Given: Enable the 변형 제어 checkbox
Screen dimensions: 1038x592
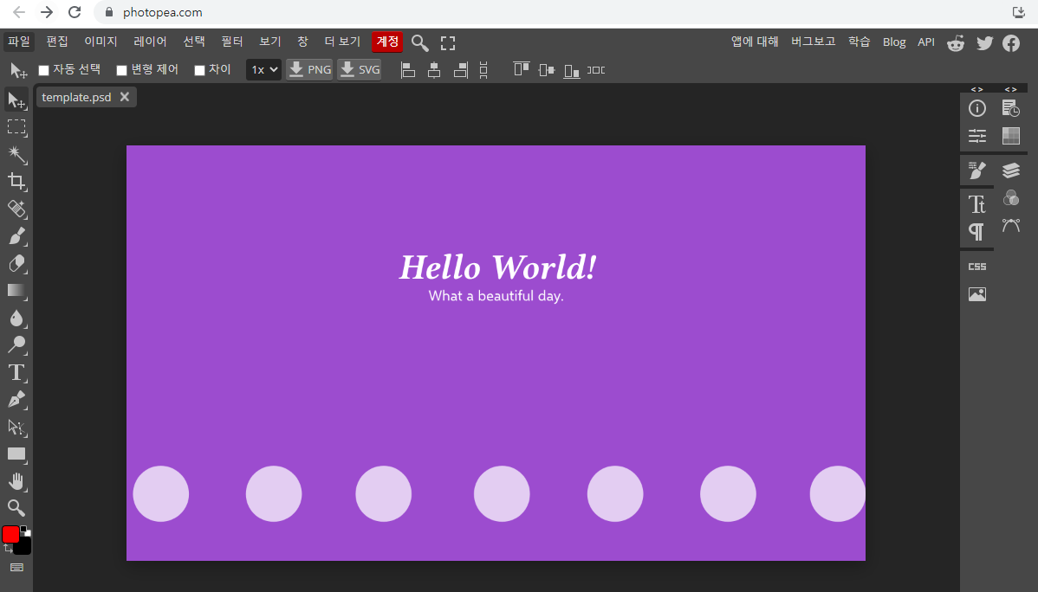Looking at the screenshot, I should 122,70.
